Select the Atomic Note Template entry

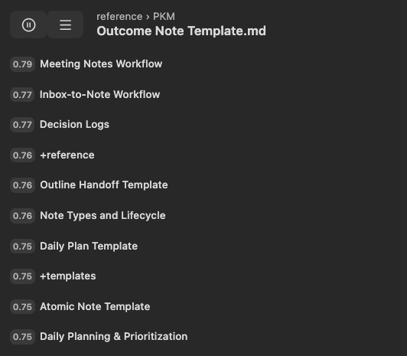click(95, 307)
